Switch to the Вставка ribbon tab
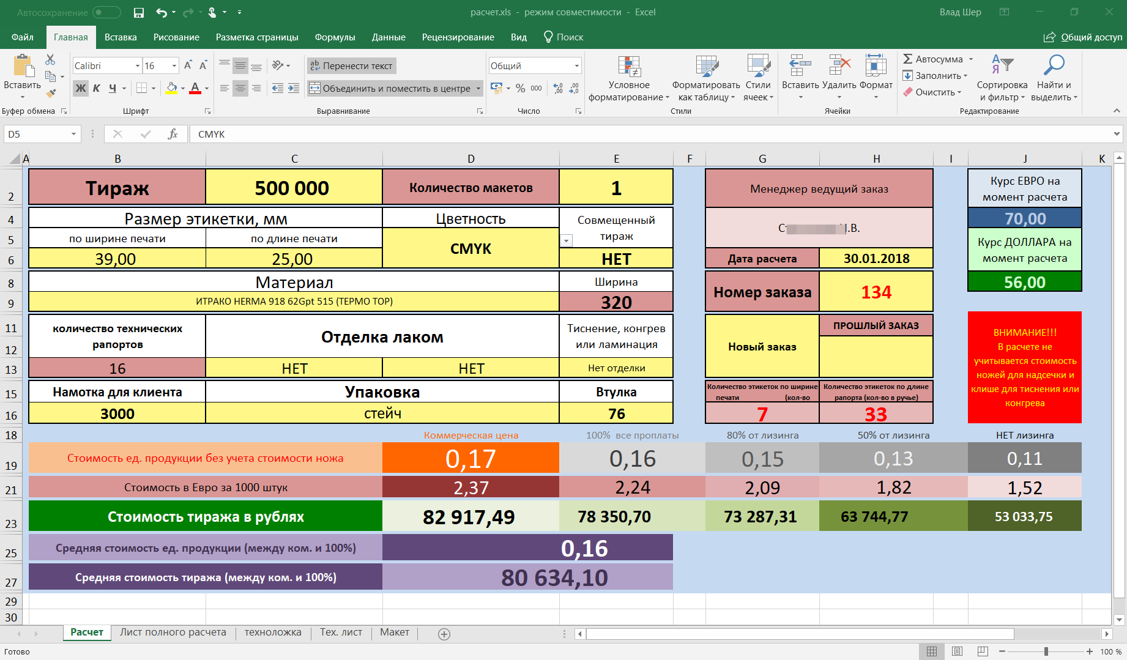This screenshot has width=1127, height=660. (121, 37)
